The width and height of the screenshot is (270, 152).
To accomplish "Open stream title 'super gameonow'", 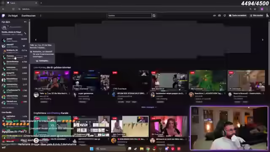I will pos(86,94).
